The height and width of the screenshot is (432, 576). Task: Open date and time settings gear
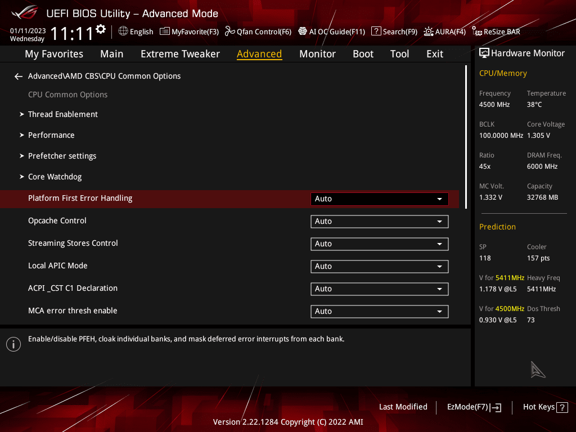(101, 29)
